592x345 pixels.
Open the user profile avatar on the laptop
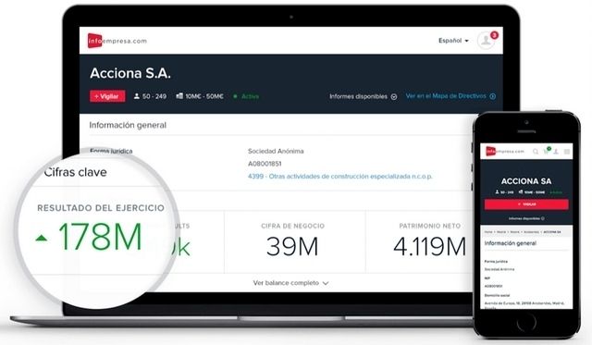pyautogui.click(x=486, y=41)
